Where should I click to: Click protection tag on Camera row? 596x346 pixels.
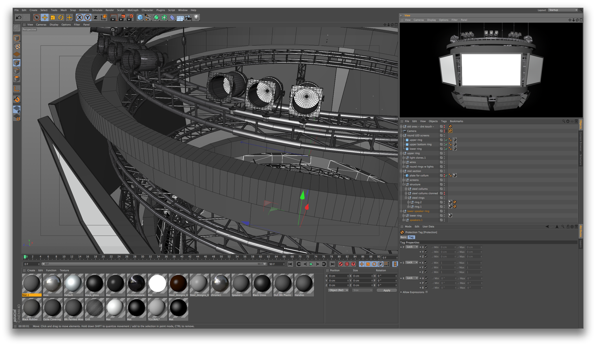click(x=450, y=131)
